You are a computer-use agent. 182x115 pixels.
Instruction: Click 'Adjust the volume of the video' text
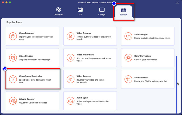point(33,103)
